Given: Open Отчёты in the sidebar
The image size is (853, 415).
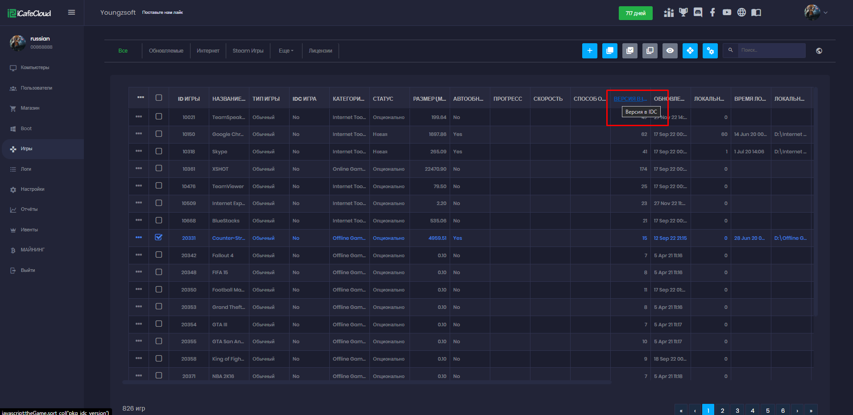Looking at the screenshot, I should [x=29, y=210].
